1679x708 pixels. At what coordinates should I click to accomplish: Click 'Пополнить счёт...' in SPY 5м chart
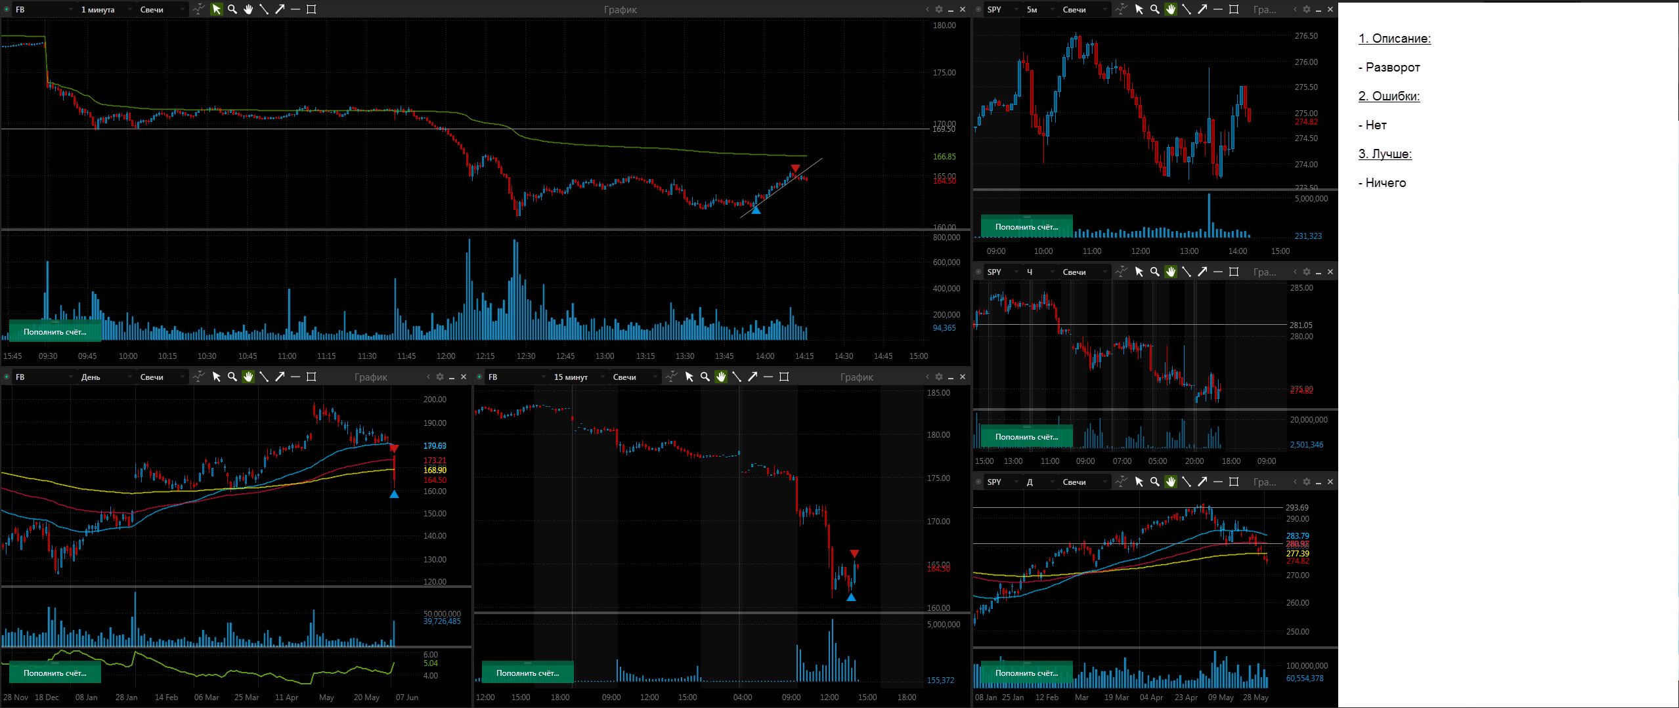[x=1026, y=226]
